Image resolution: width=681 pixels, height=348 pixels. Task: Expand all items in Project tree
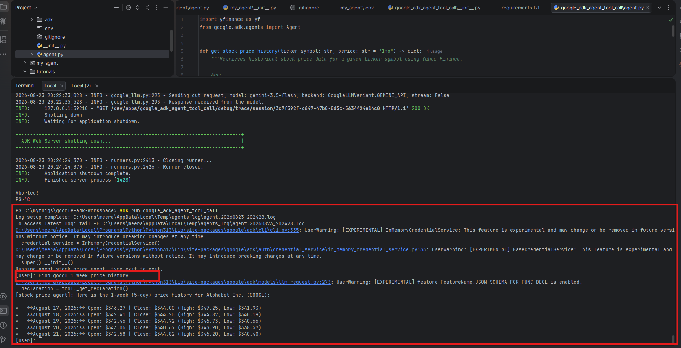coord(138,8)
